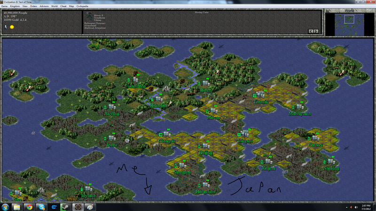Click the 10390 Gold treasury text
Screen dimensions: 376x211
tap(15, 20)
